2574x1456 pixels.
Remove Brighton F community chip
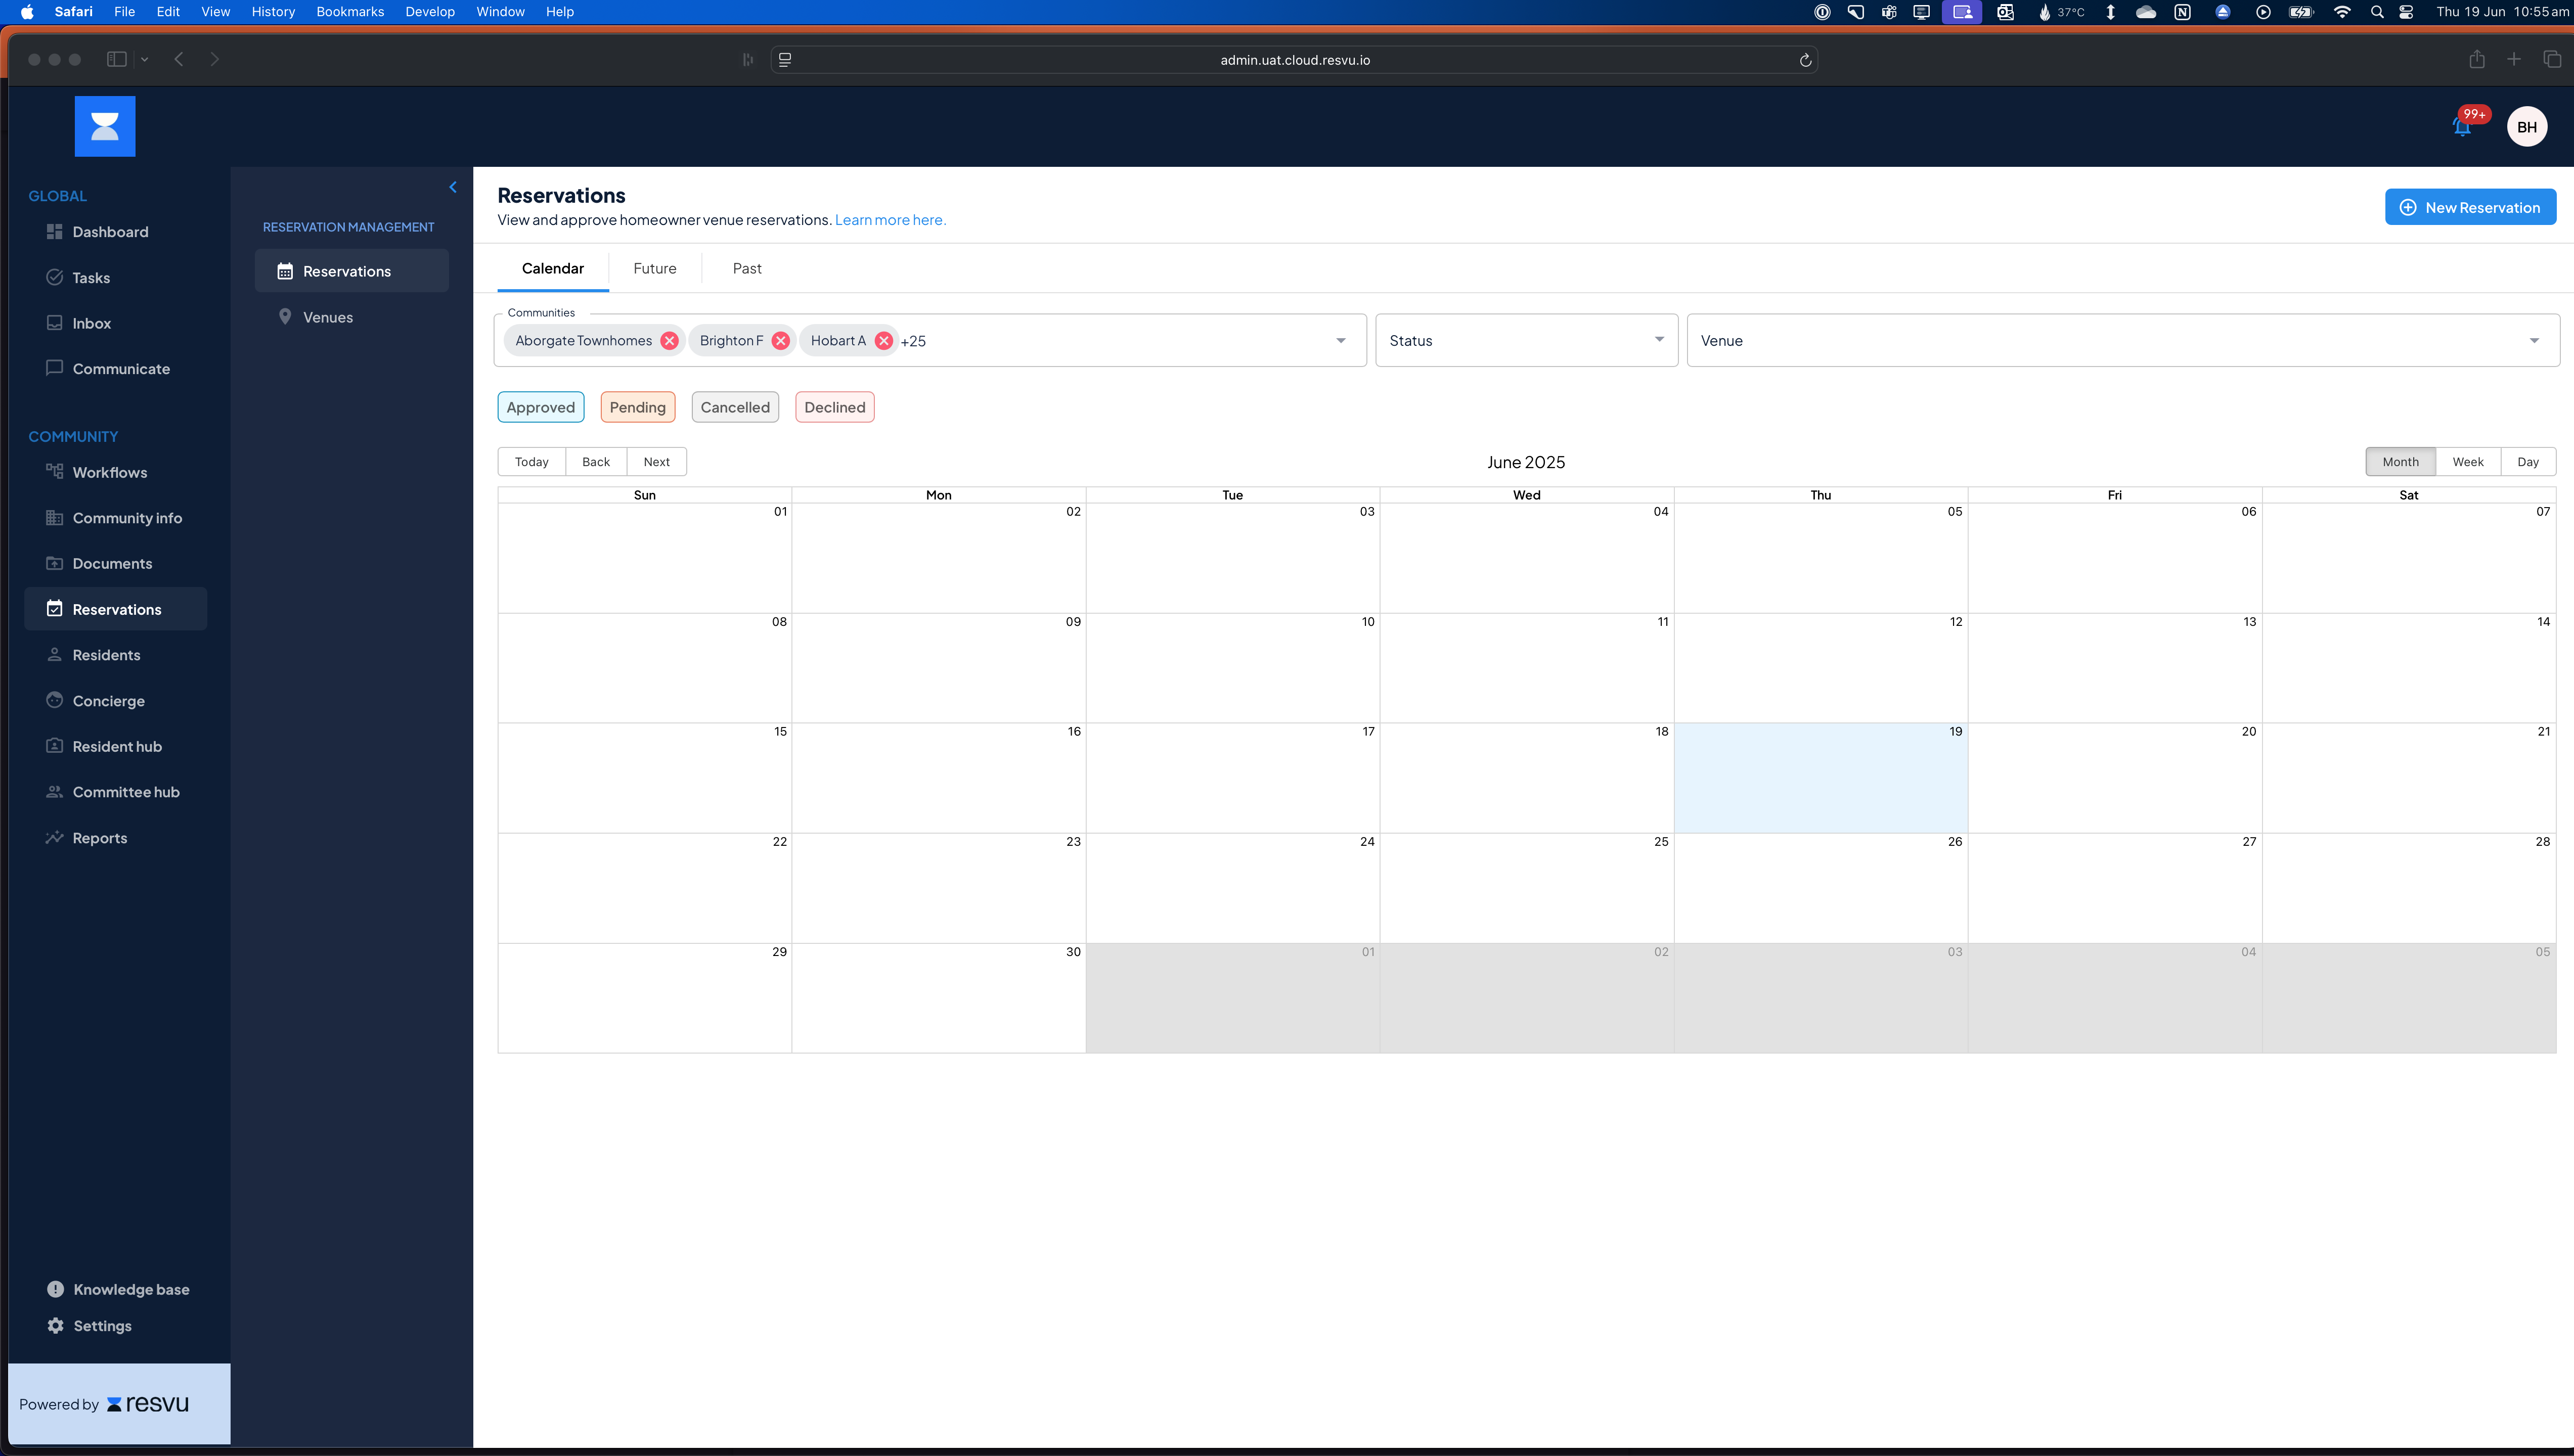coord(780,341)
